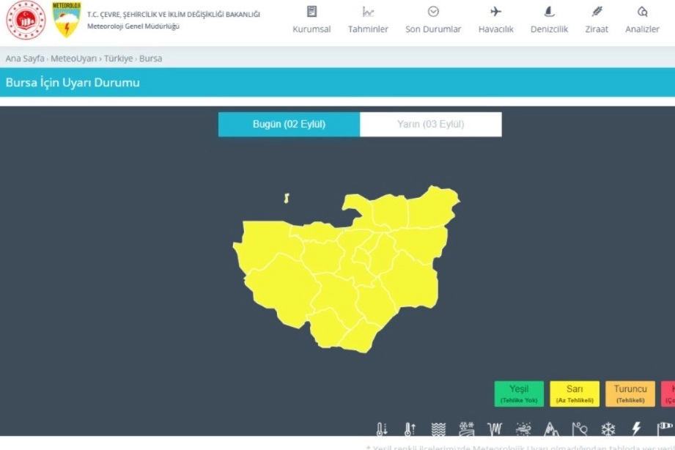Viewport: 675px width, 450px height.
Task: Click the Sarı (Az Tehlikeli) legend swatch
Action: click(x=574, y=394)
